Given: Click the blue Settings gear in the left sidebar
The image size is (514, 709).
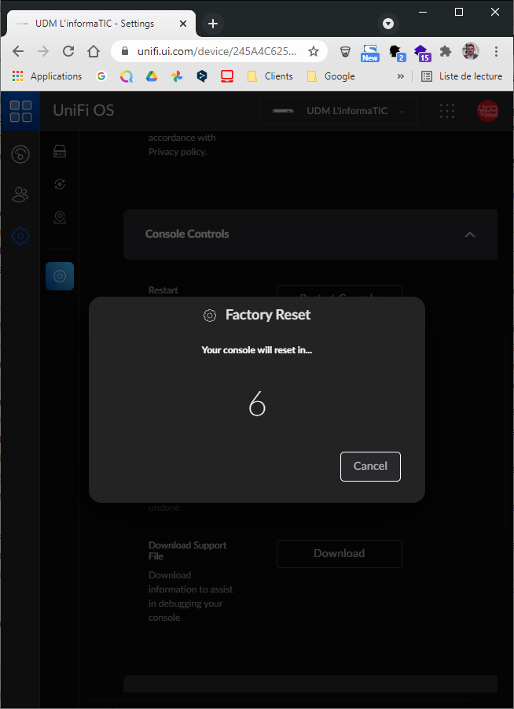Looking at the screenshot, I should [20, 235].
